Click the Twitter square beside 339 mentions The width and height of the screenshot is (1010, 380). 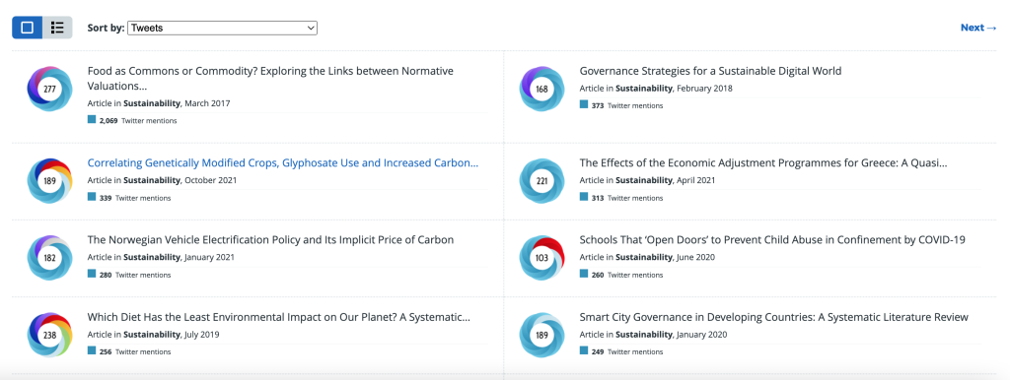point(92,198)
